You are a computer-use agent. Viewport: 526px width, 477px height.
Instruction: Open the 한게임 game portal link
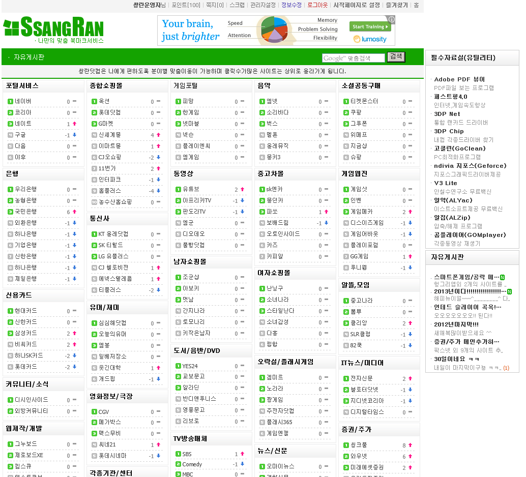(191, 112)
